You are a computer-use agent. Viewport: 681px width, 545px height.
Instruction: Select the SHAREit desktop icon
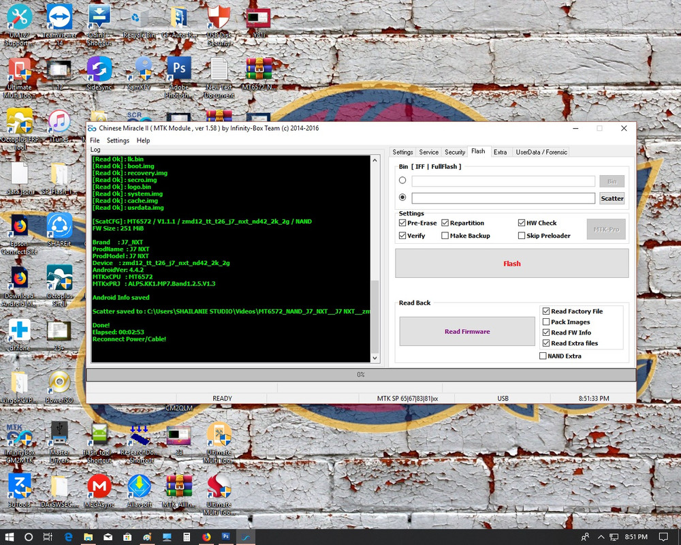point(59,230)
